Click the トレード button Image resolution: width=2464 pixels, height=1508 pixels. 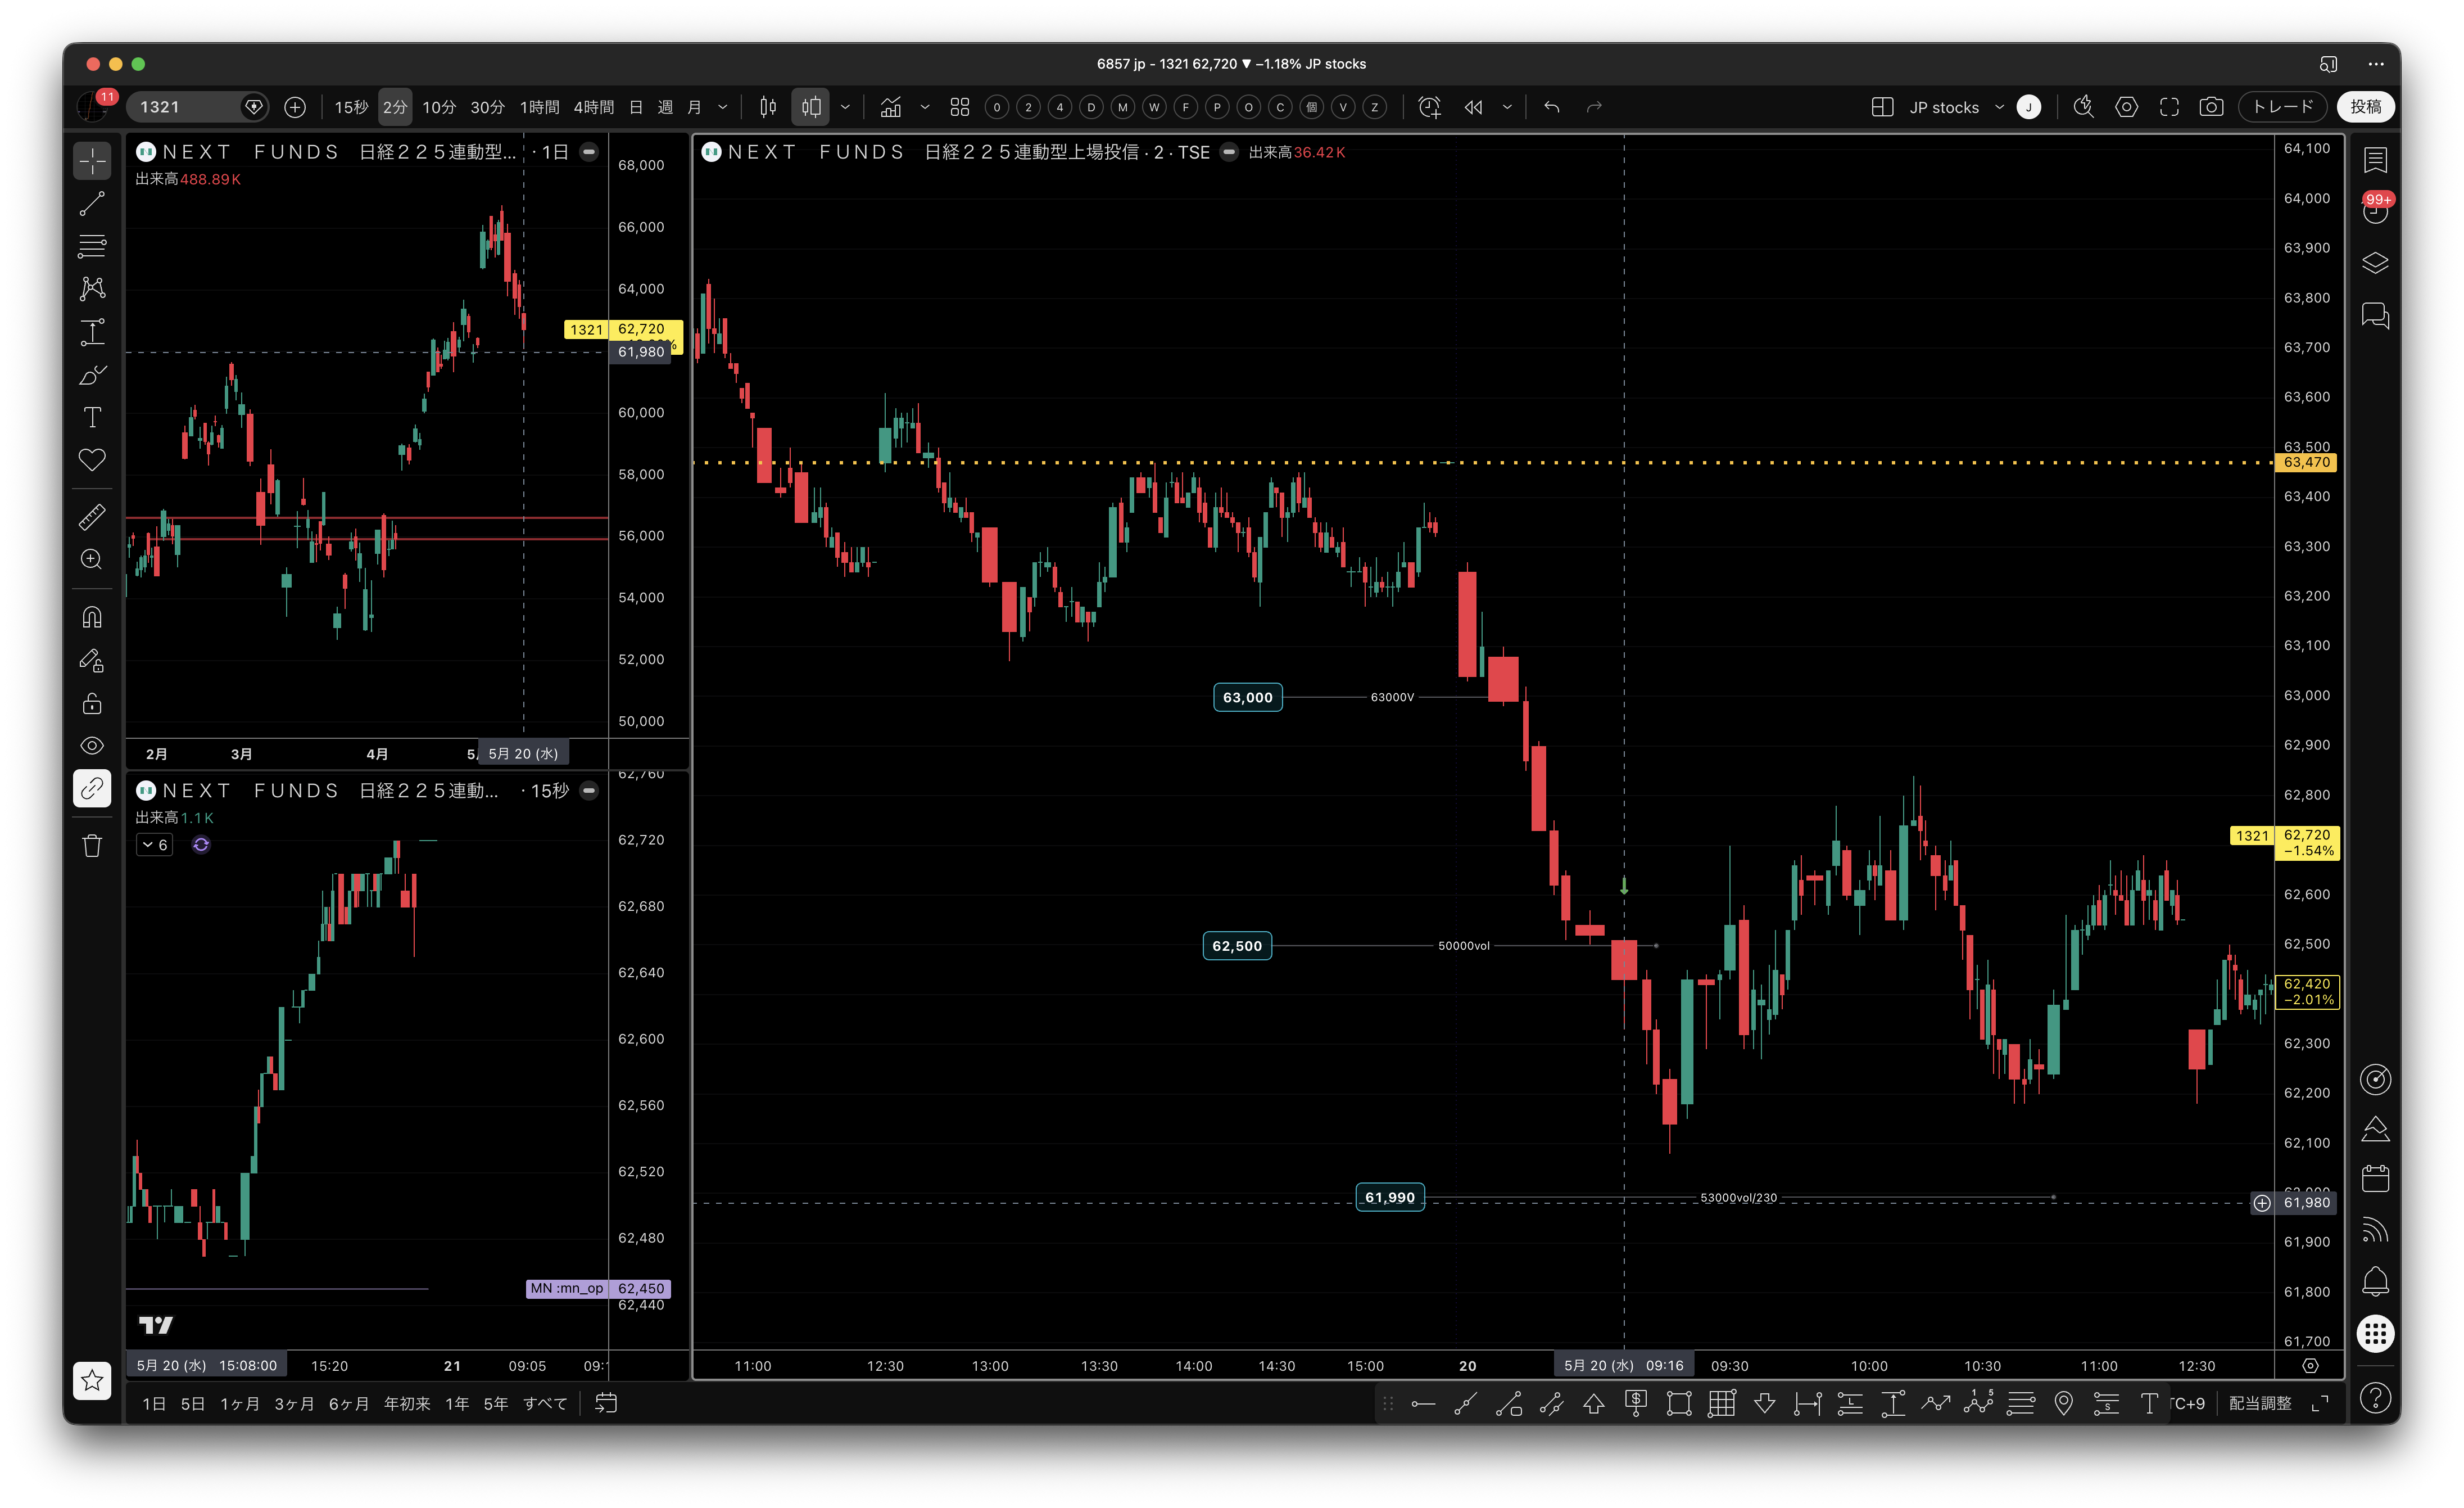tap(2283, 107)
